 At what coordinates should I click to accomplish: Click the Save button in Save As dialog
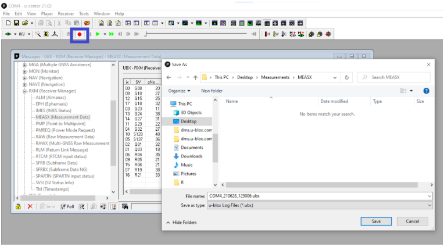pyautogui.click(x=376, y=221)
